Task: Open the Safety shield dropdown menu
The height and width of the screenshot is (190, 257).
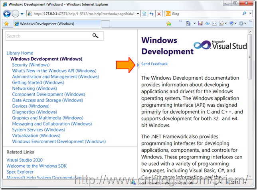Action: click(233, 24)
